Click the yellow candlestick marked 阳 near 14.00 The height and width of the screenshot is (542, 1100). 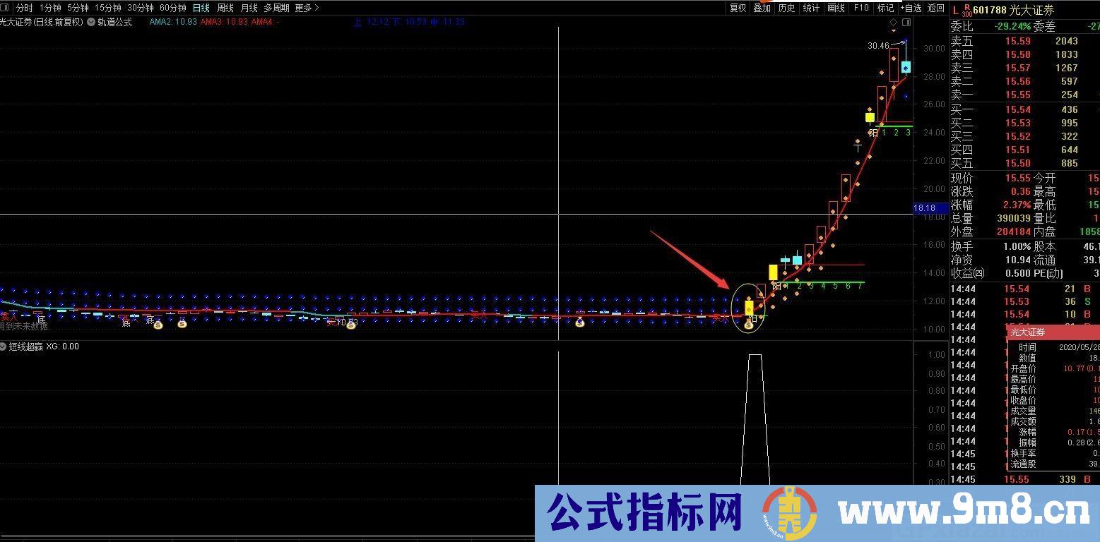point(773,272)
